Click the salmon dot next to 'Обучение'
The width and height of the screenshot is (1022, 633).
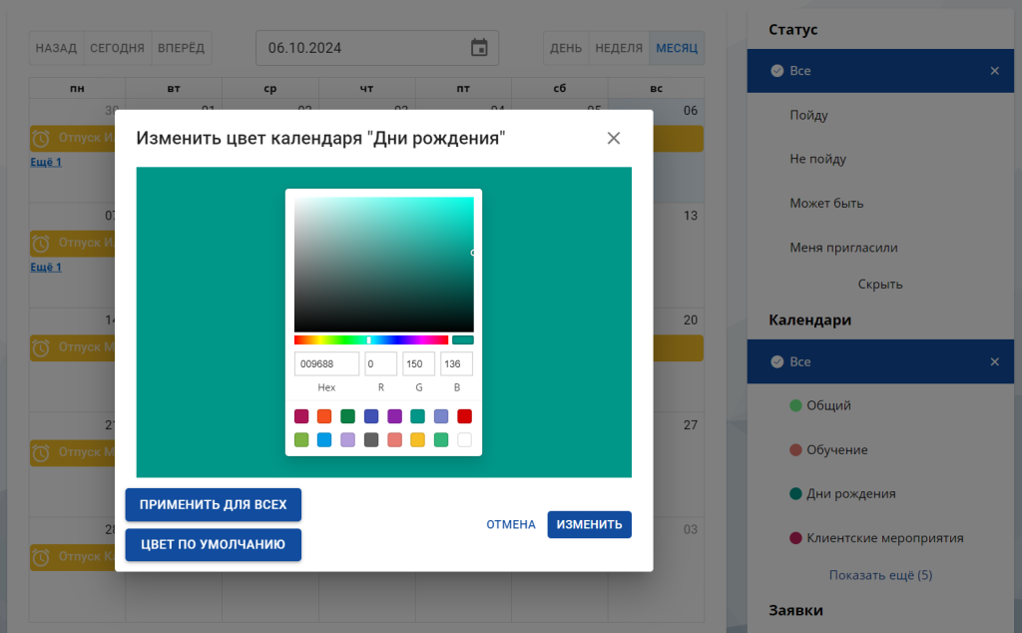point(795,450)
